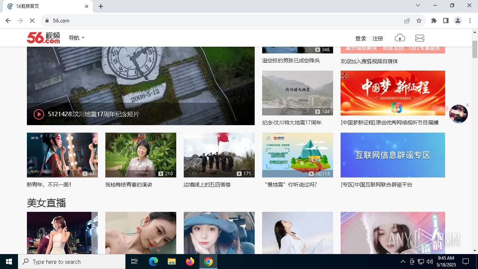The width and height of the screenshot is (478, 269).
Task: Open the Chrome three-dot menu
Action: [470, 21]
